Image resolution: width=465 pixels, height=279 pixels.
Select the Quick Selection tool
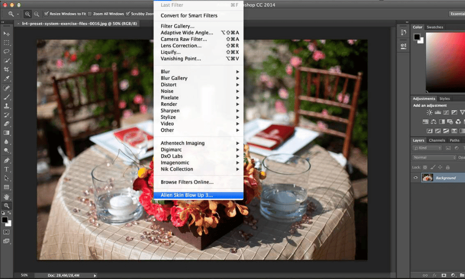point(6,61)
